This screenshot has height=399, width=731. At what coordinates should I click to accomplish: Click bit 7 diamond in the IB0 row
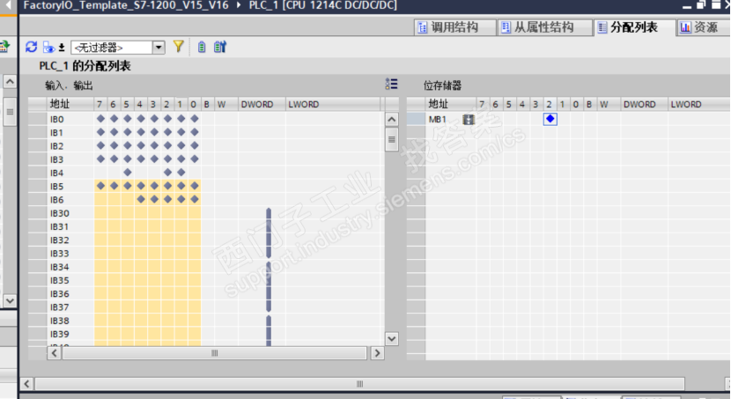(100, 119)
